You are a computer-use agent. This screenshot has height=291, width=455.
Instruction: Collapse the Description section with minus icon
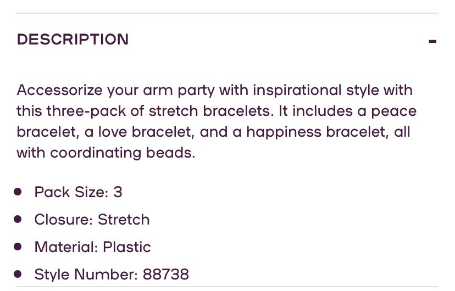tap(432, 41)
